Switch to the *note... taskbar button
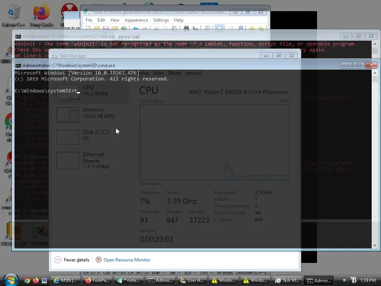 pyautogui.click(x=129, y=280)
